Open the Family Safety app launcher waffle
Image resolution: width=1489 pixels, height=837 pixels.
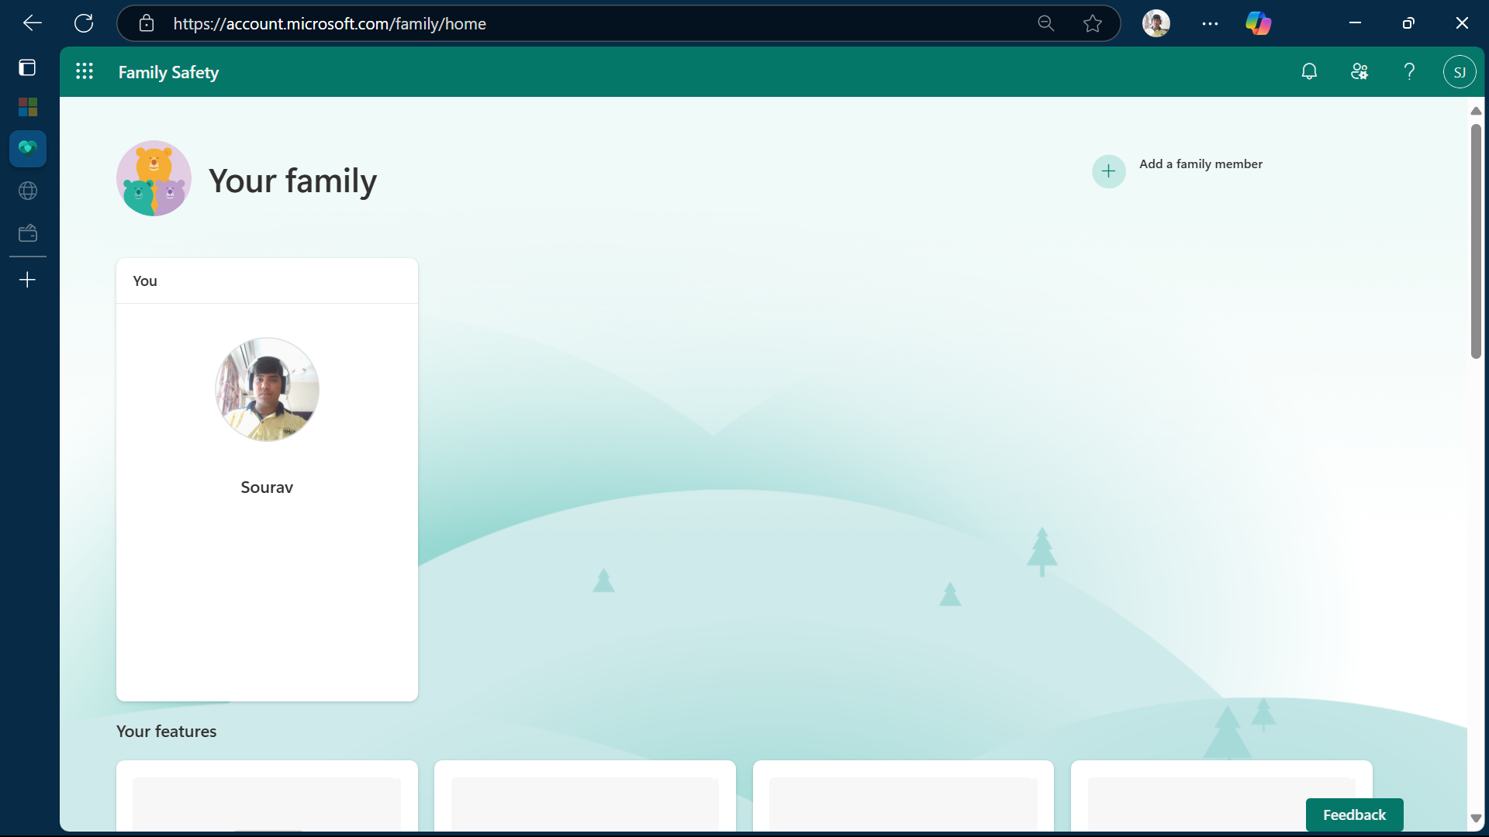pyautogui.click(x=85, y=71)
